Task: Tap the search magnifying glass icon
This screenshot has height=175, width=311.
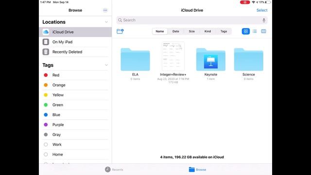Action: [x=120, y=20]
